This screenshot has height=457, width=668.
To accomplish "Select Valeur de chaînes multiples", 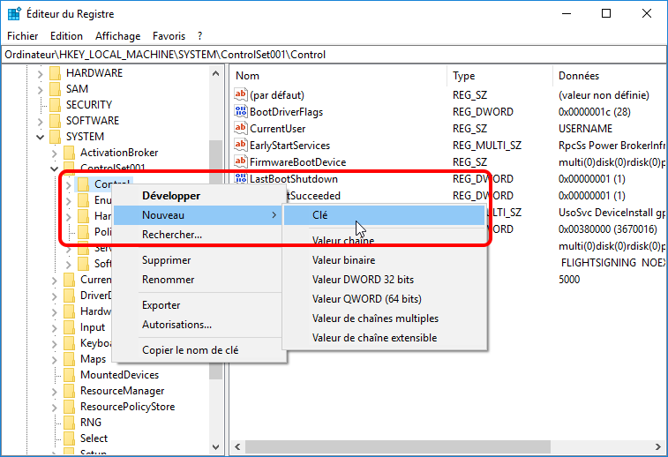I will pos(384,318).
